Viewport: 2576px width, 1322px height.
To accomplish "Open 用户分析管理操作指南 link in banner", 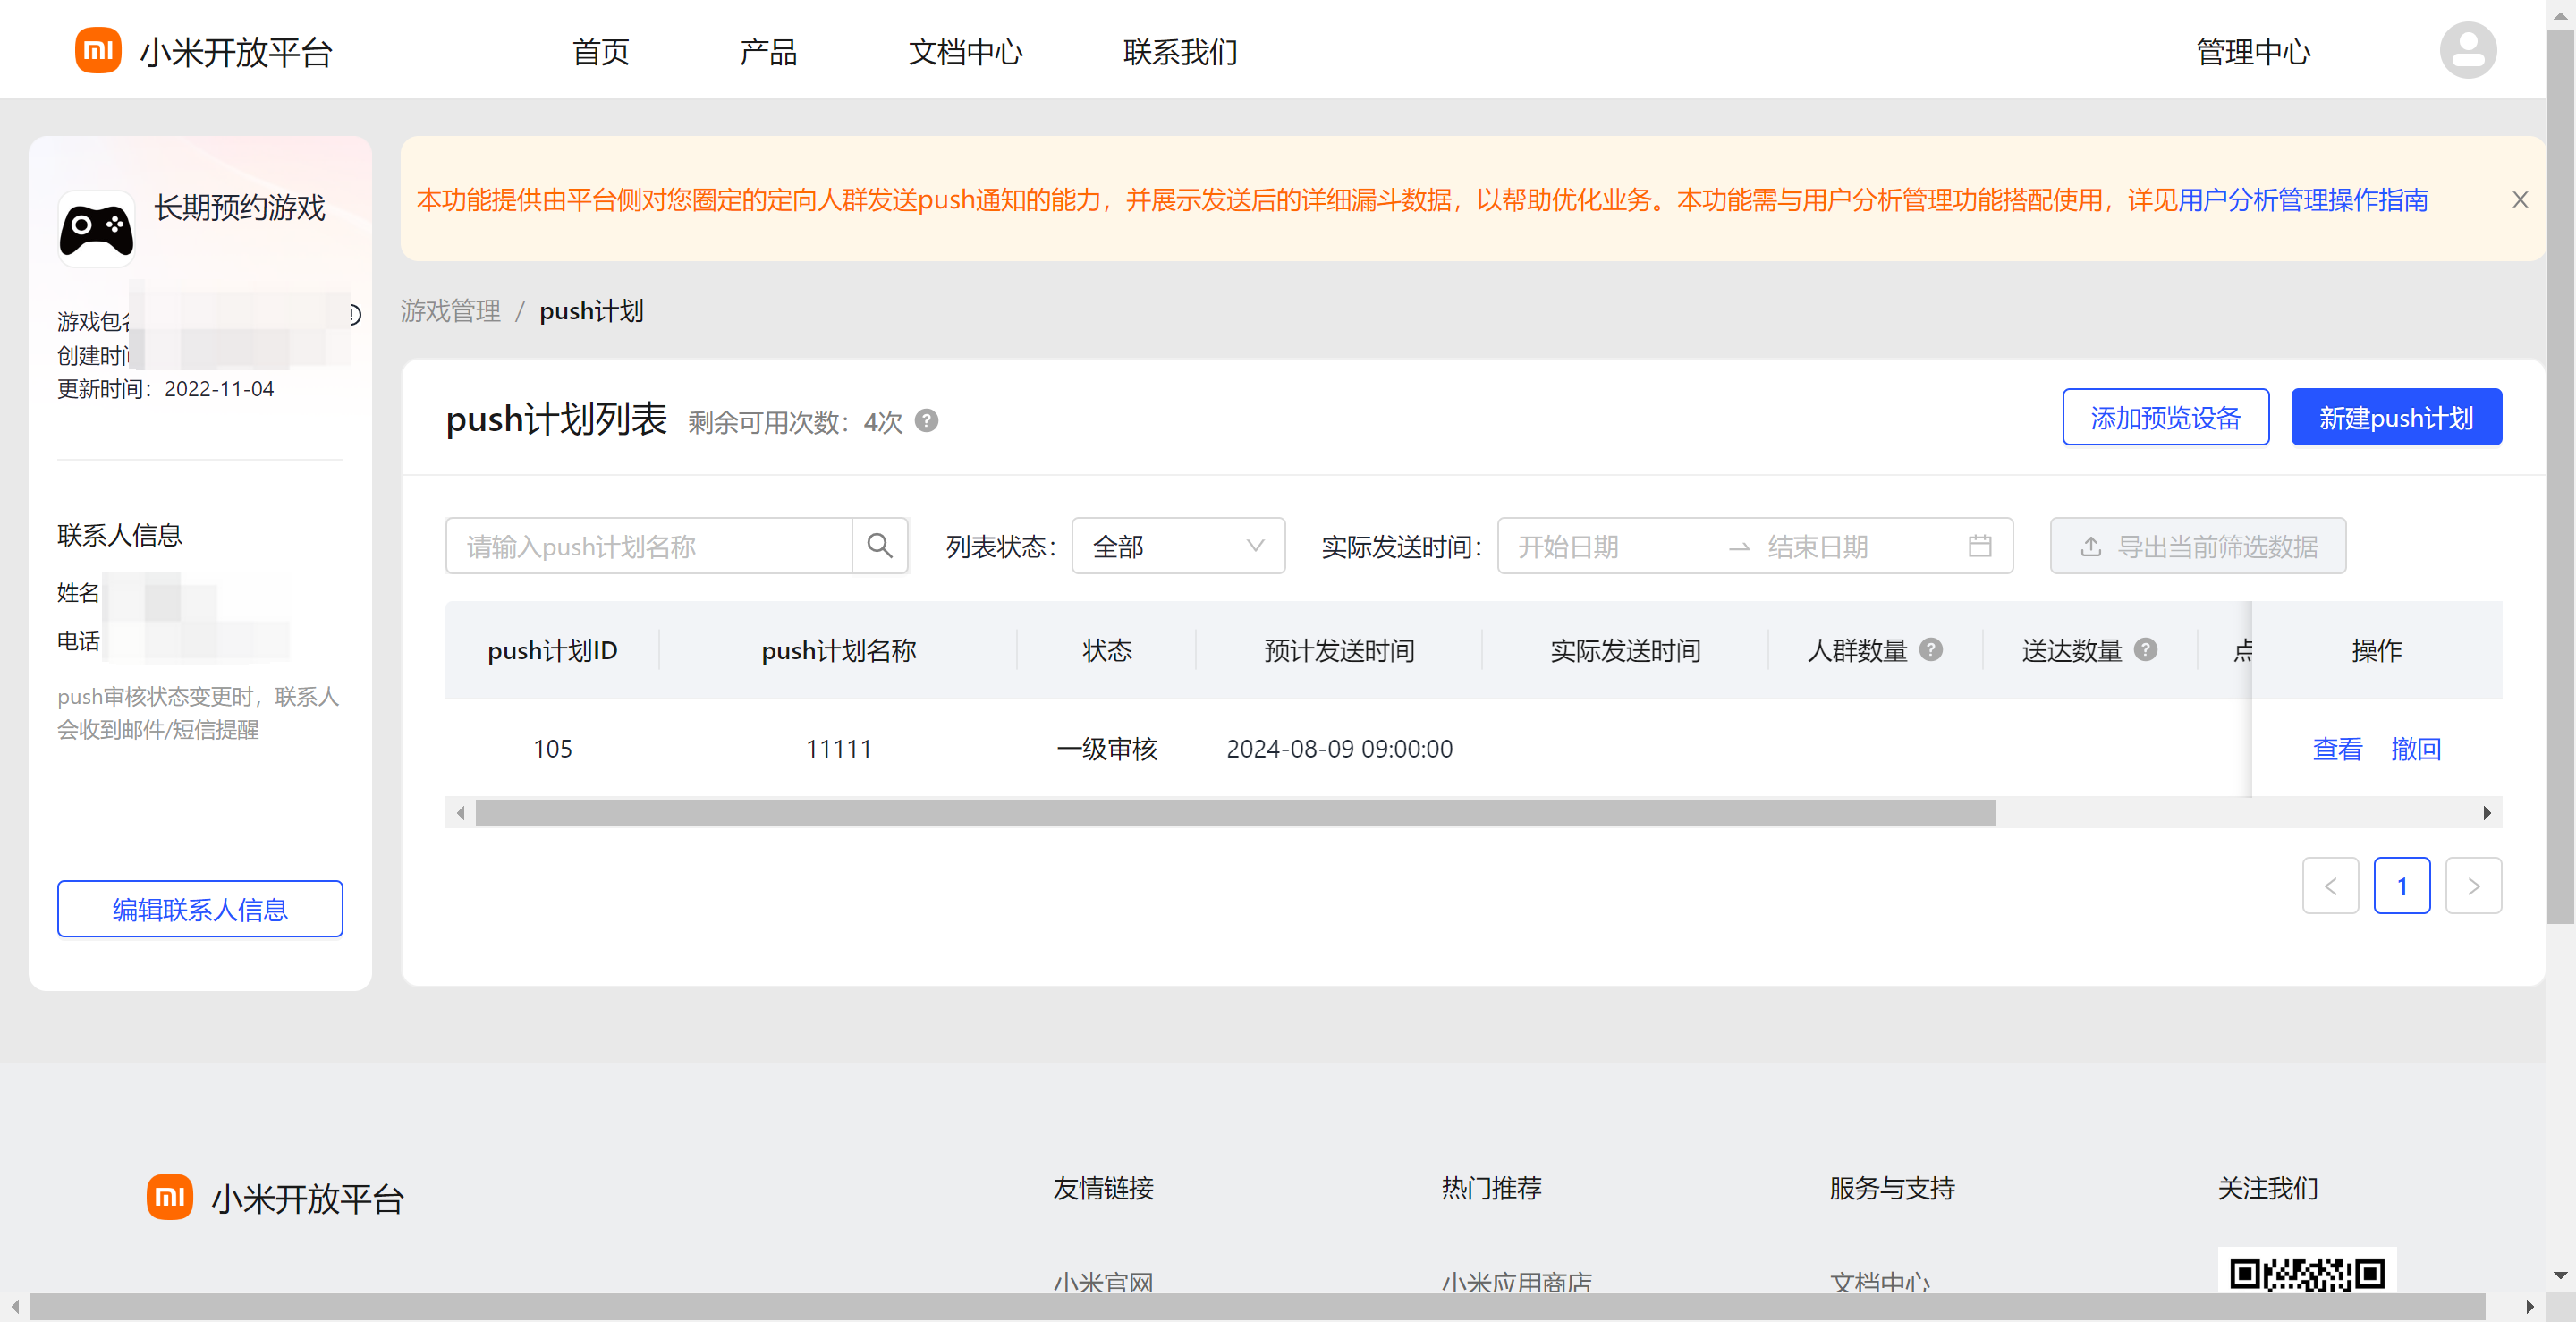I will (x=2302, y=200).
